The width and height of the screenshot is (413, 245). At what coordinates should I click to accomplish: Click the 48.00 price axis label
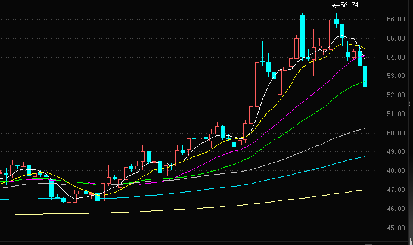click(396, 170)
